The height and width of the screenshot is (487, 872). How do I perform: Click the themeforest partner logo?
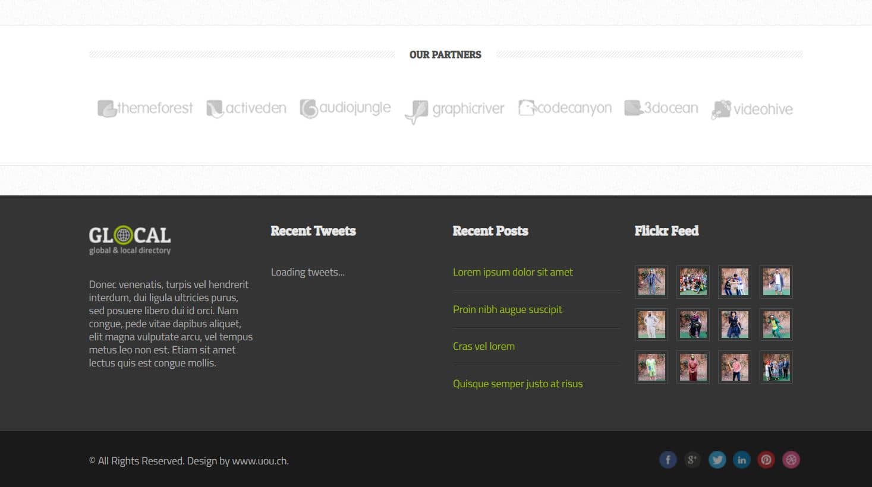(x=145, y=109)
